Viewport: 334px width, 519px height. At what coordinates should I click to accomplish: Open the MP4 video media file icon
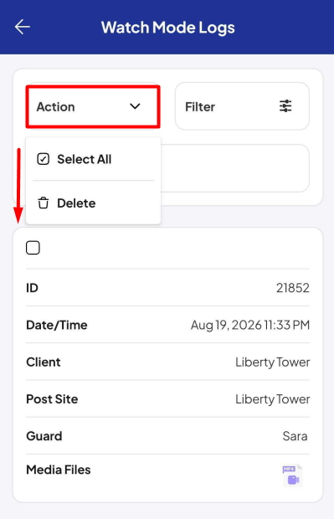[x=293, y=475]
